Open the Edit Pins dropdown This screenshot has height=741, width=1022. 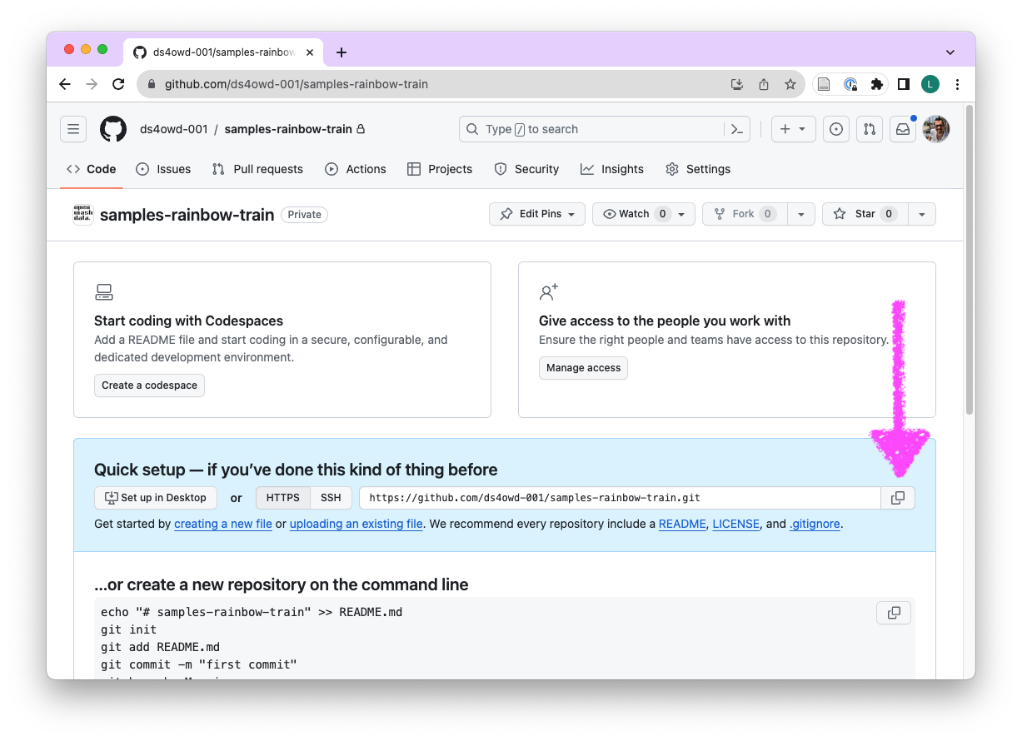[537, 214]
